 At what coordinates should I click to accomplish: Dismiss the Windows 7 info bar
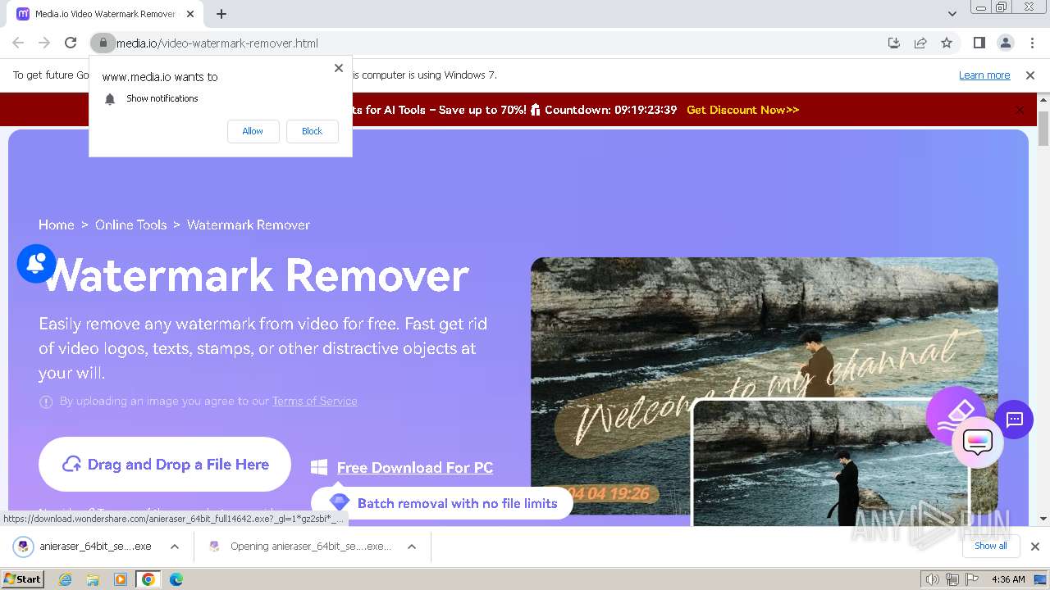pyautogui.click(x=1030, y=75)
